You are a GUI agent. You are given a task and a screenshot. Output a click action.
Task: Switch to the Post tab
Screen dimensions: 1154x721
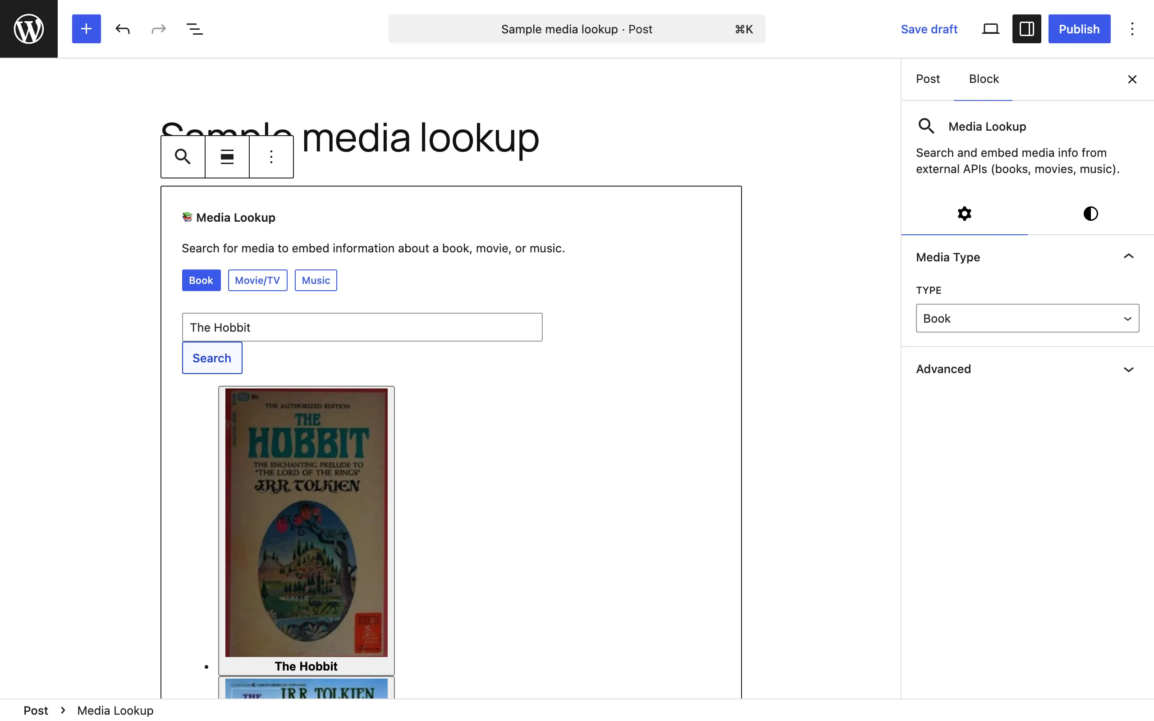point(928,79)
